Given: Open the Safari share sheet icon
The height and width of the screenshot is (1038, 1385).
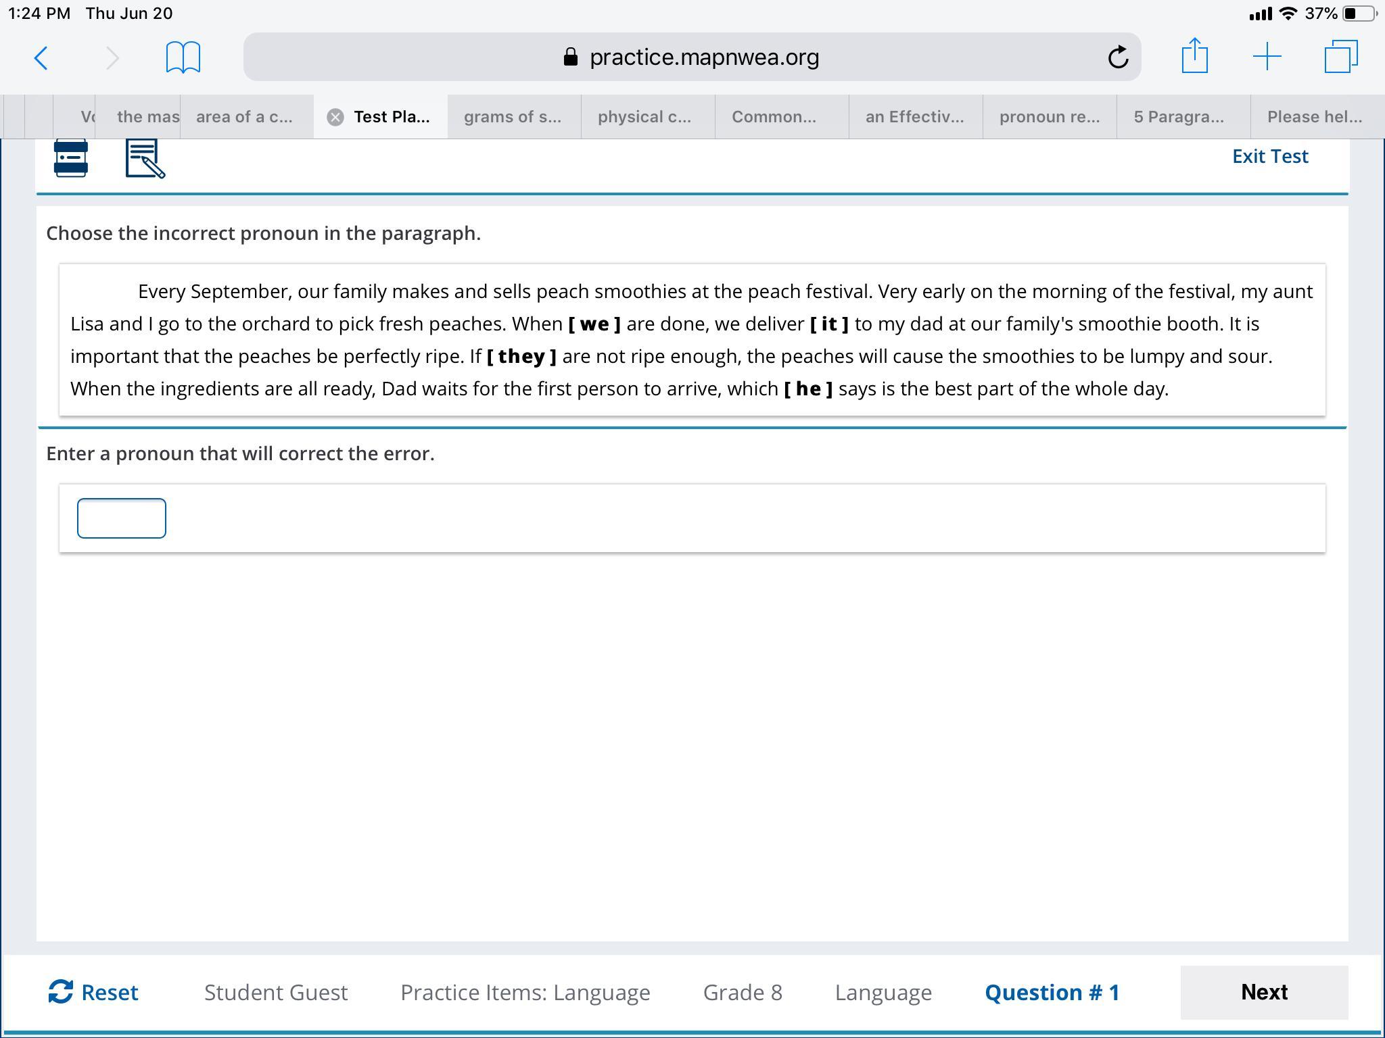Looking at the screenshot, I should 1194,56.
